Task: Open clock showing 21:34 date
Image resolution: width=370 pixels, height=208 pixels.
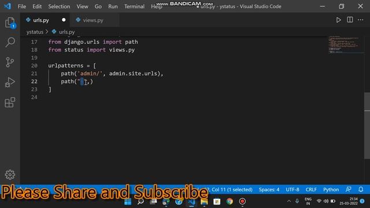Action: click(349, 201)
